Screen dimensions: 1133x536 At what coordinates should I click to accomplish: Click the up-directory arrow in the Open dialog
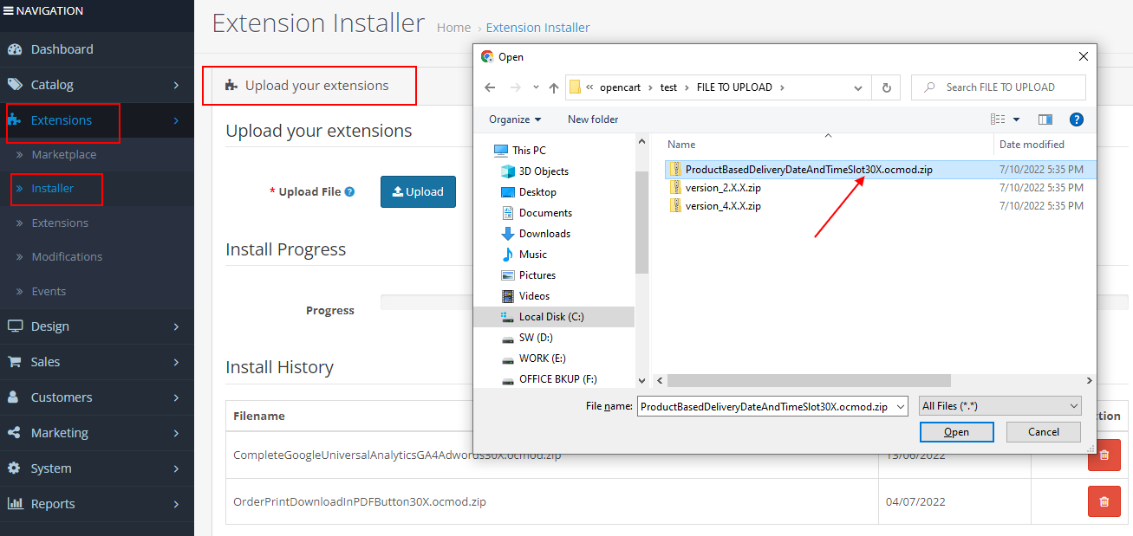(554, 87)
